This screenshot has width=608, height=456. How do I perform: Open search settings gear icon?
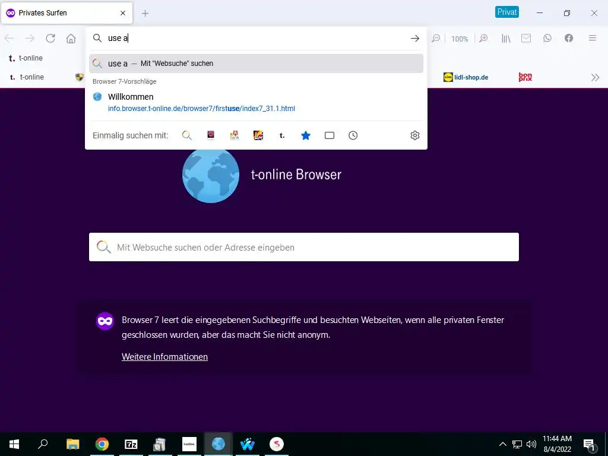[415, 135]
